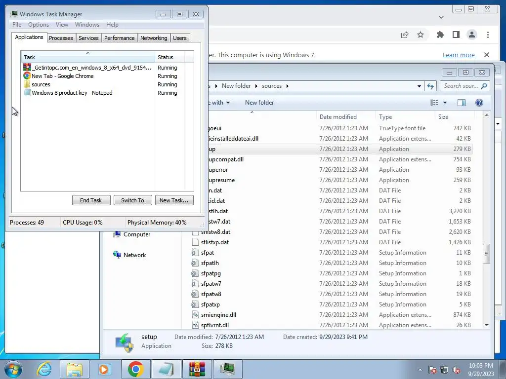Toggle the preview pane icon
506x379 pixels.
pos(462,103)
